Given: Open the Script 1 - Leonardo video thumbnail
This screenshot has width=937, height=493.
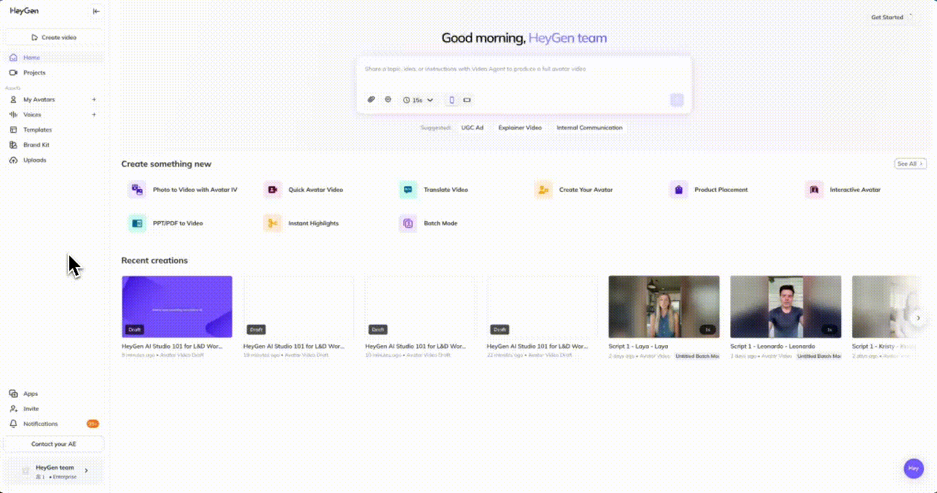Looking at the screenshot, I should pyautogui.click(x=786, y=307).
